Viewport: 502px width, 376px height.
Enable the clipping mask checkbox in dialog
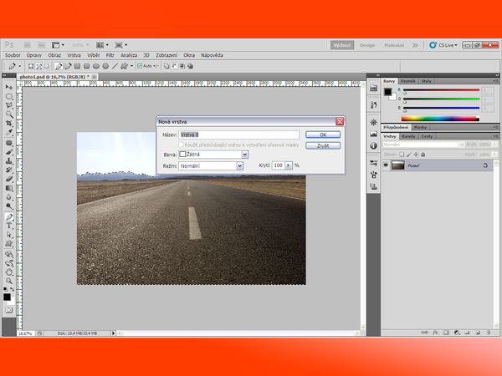point(182,145)
